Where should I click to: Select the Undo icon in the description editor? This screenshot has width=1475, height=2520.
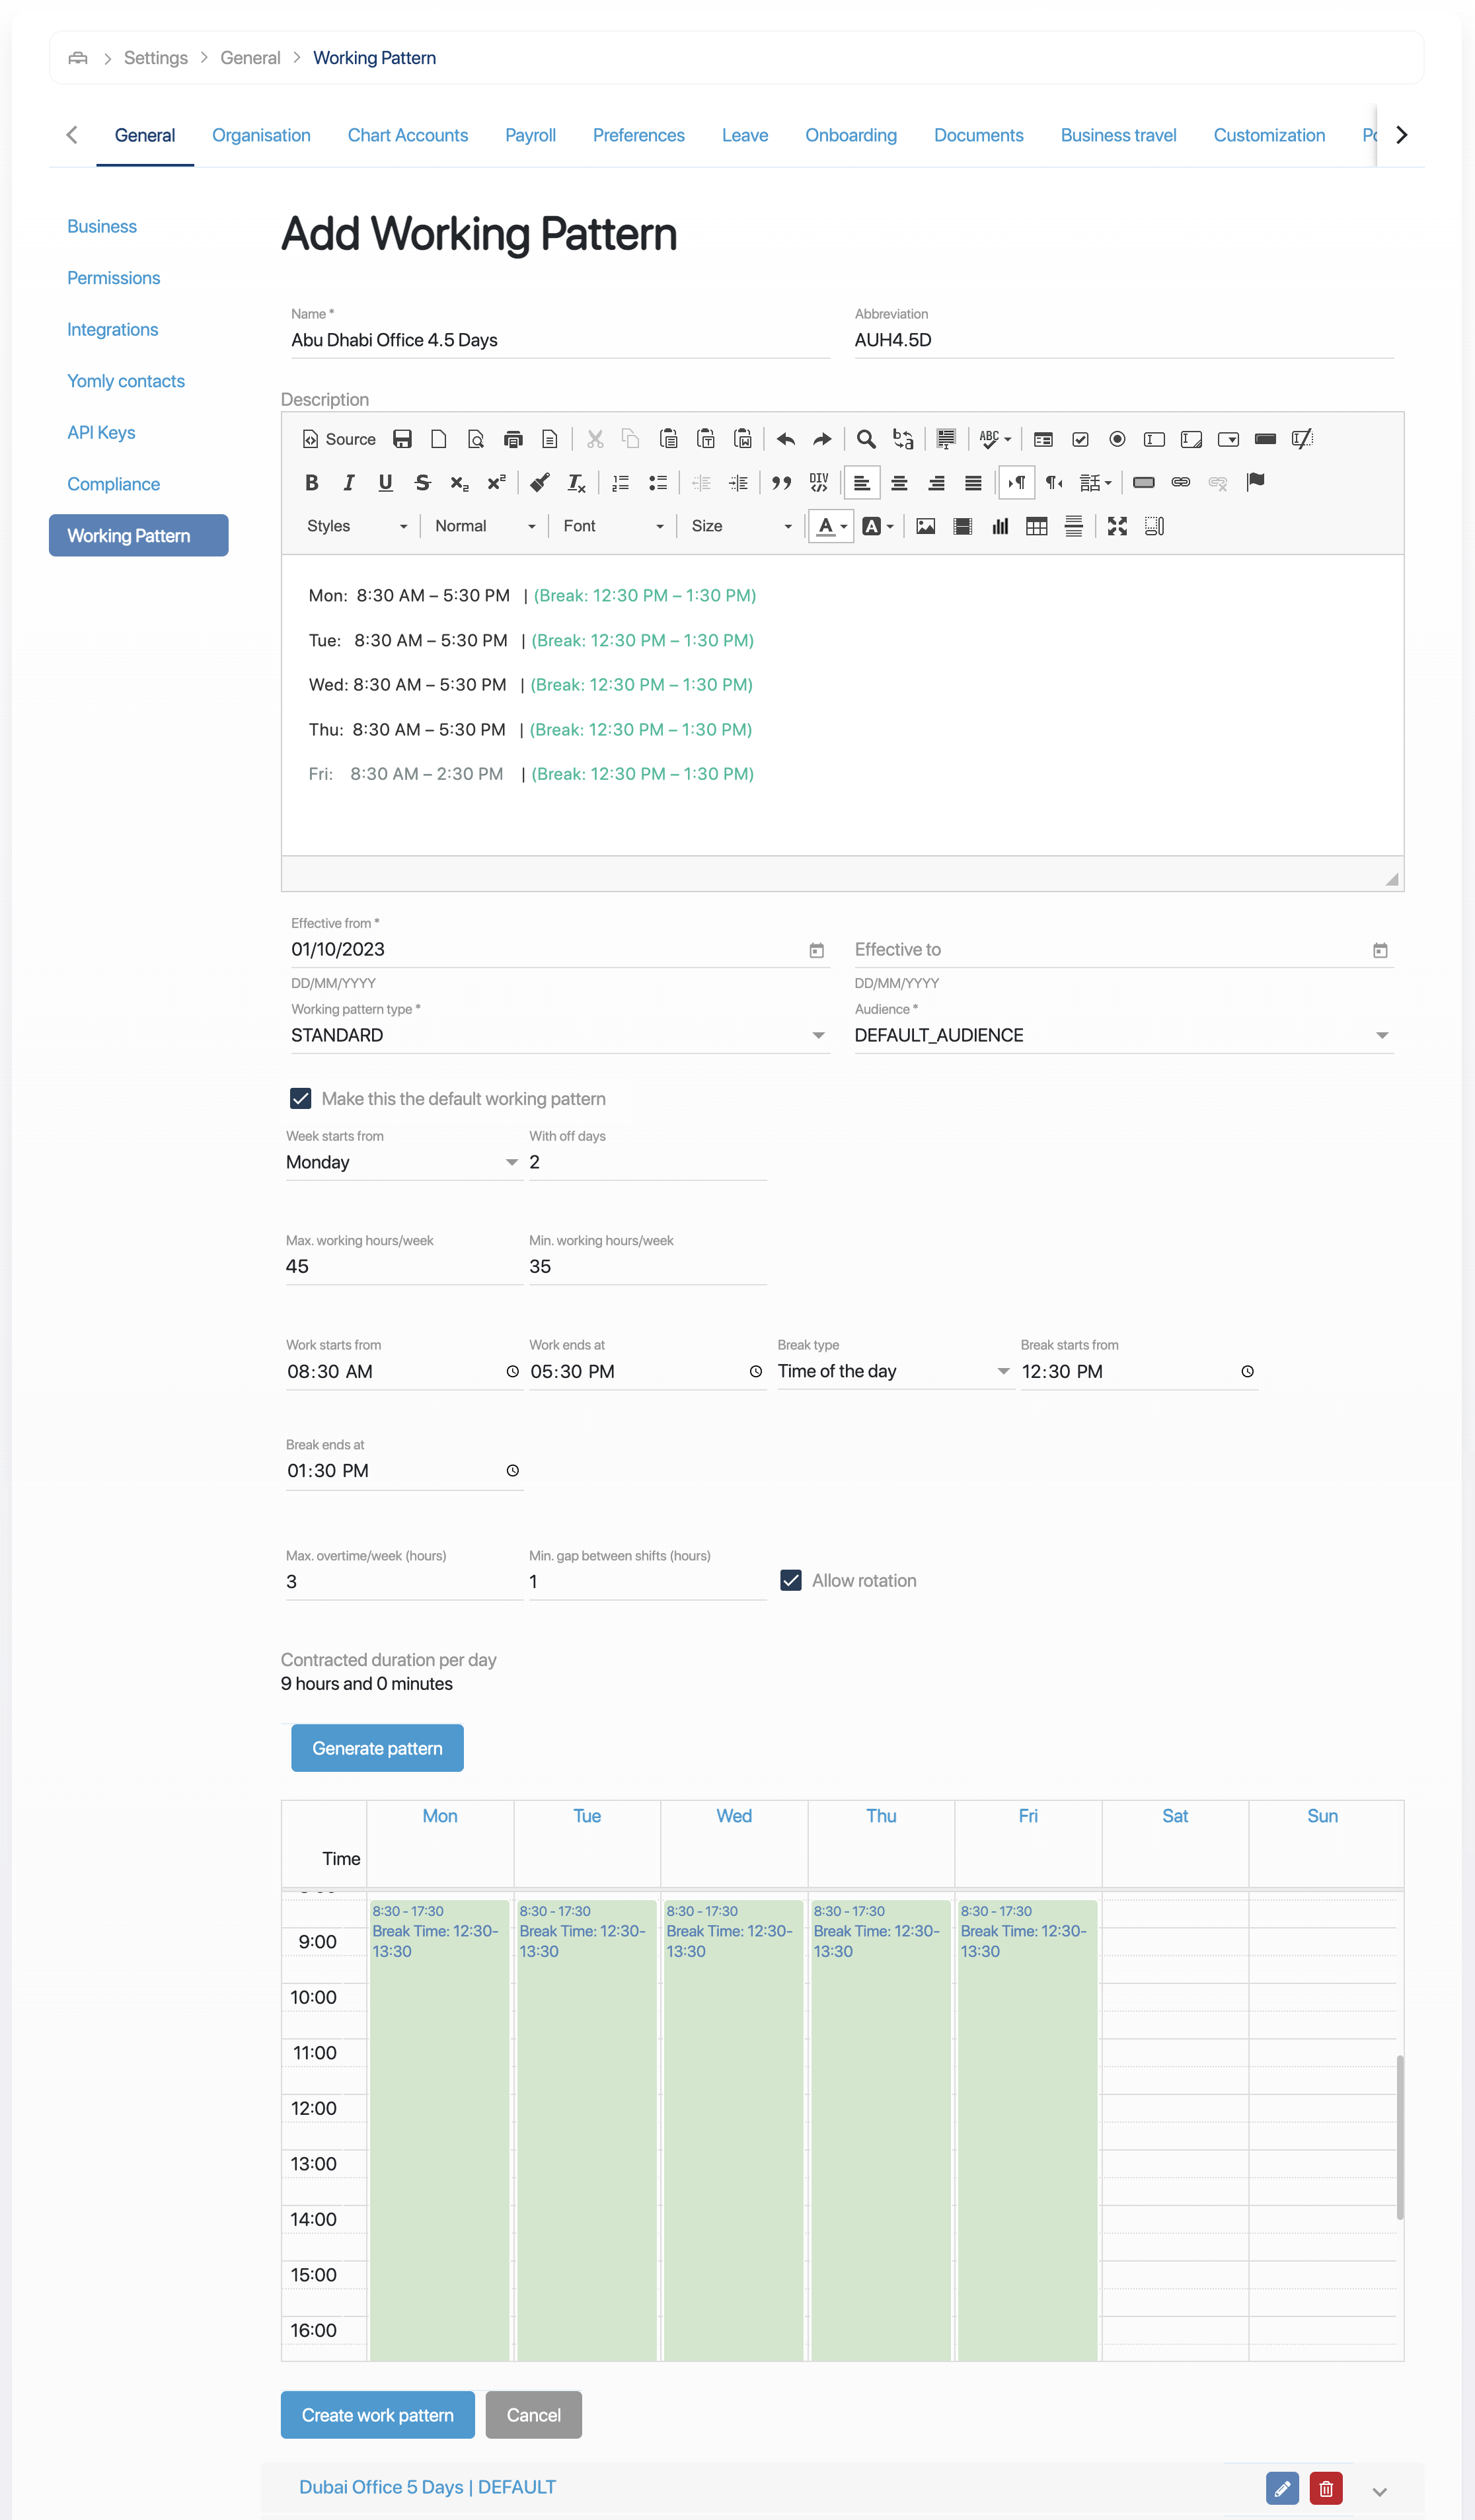point(786,439)
